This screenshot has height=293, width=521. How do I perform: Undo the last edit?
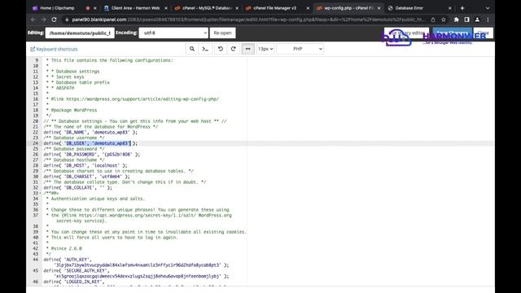(221, 49)
